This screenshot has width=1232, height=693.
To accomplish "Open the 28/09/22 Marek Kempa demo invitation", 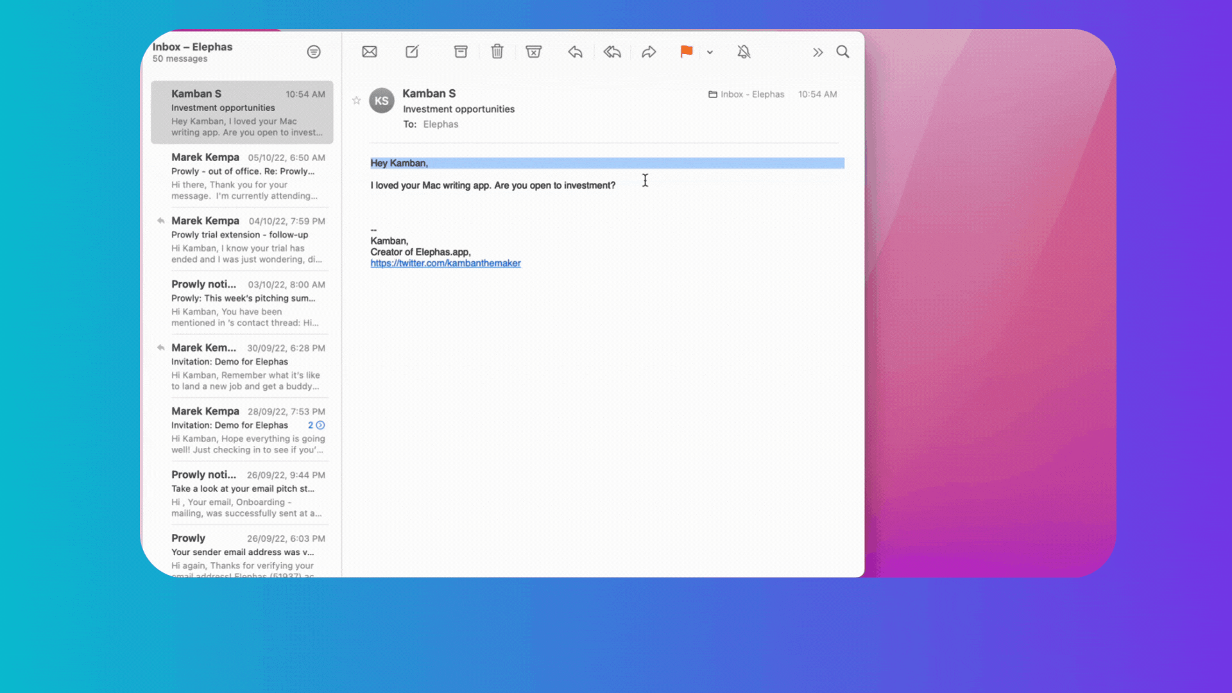I will [242, 430].
